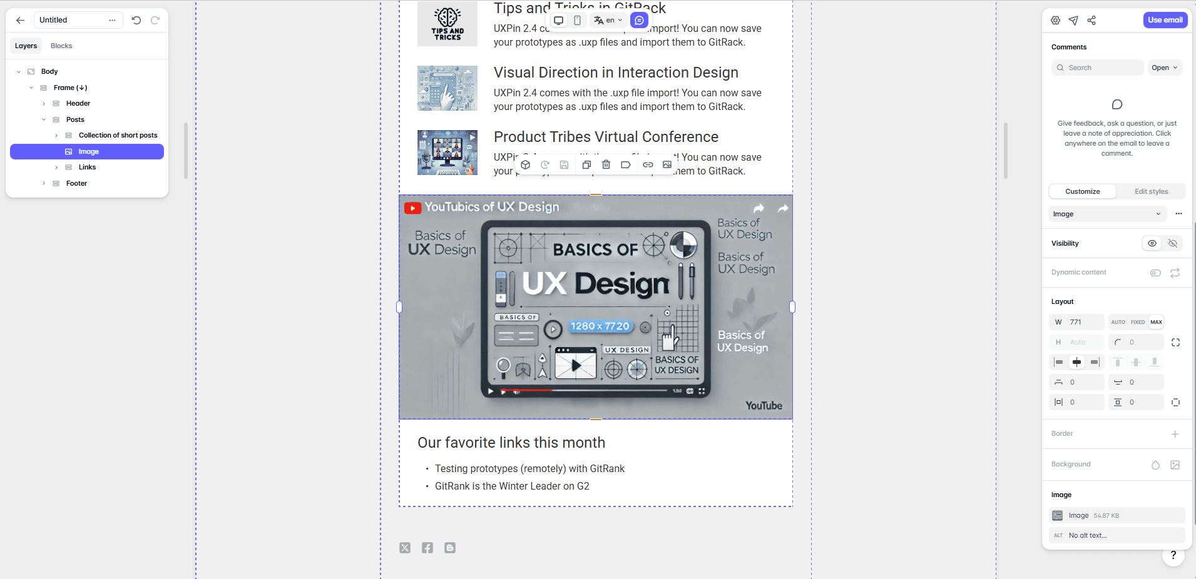This screenshot has width=1196, height=579.
Task: Expand the Header layer
Action: (44, 104)
